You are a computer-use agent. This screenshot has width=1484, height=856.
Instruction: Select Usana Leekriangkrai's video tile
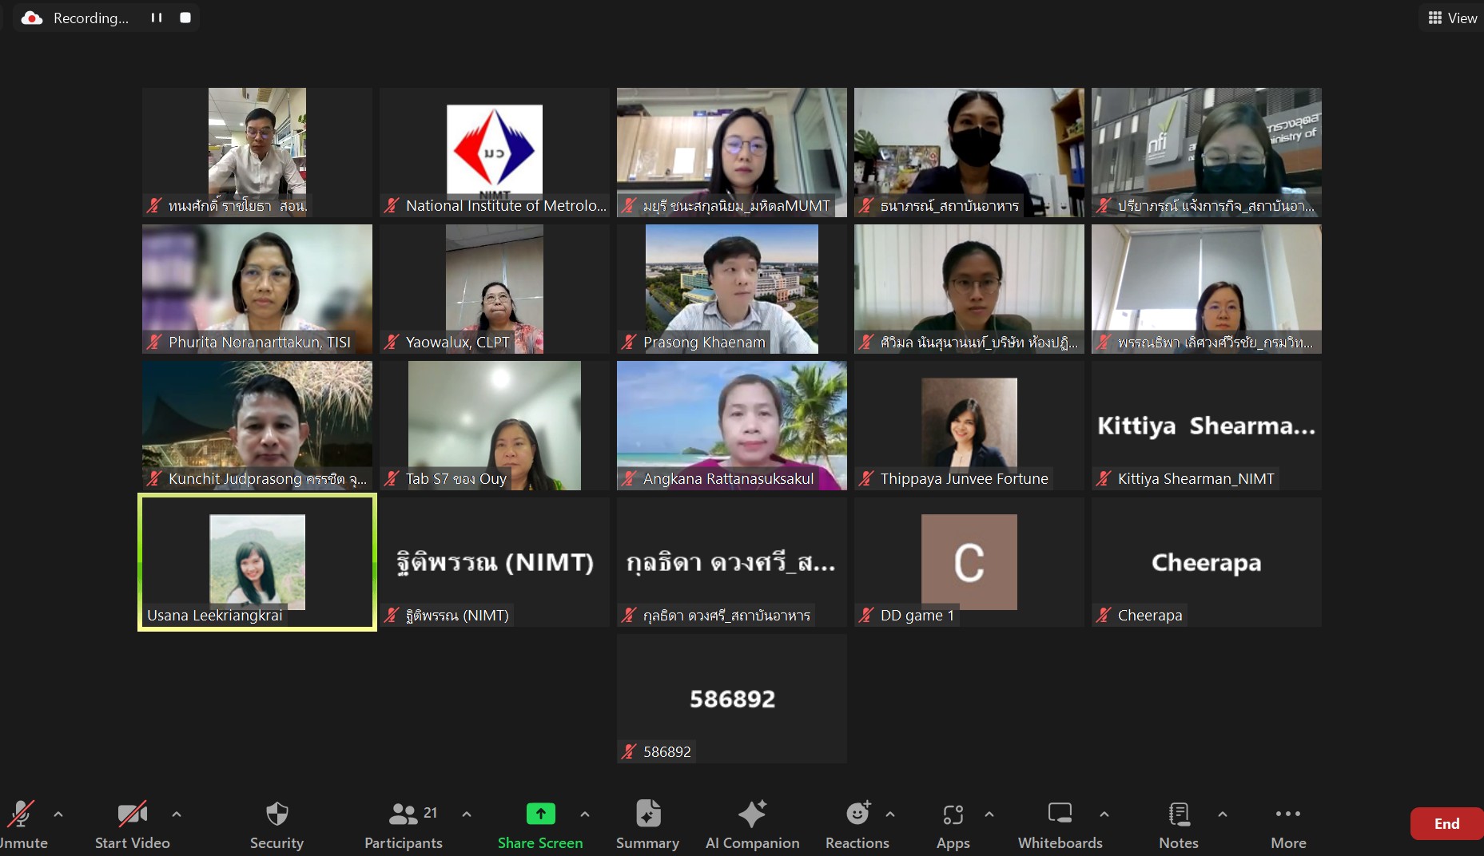coord(257,562)
